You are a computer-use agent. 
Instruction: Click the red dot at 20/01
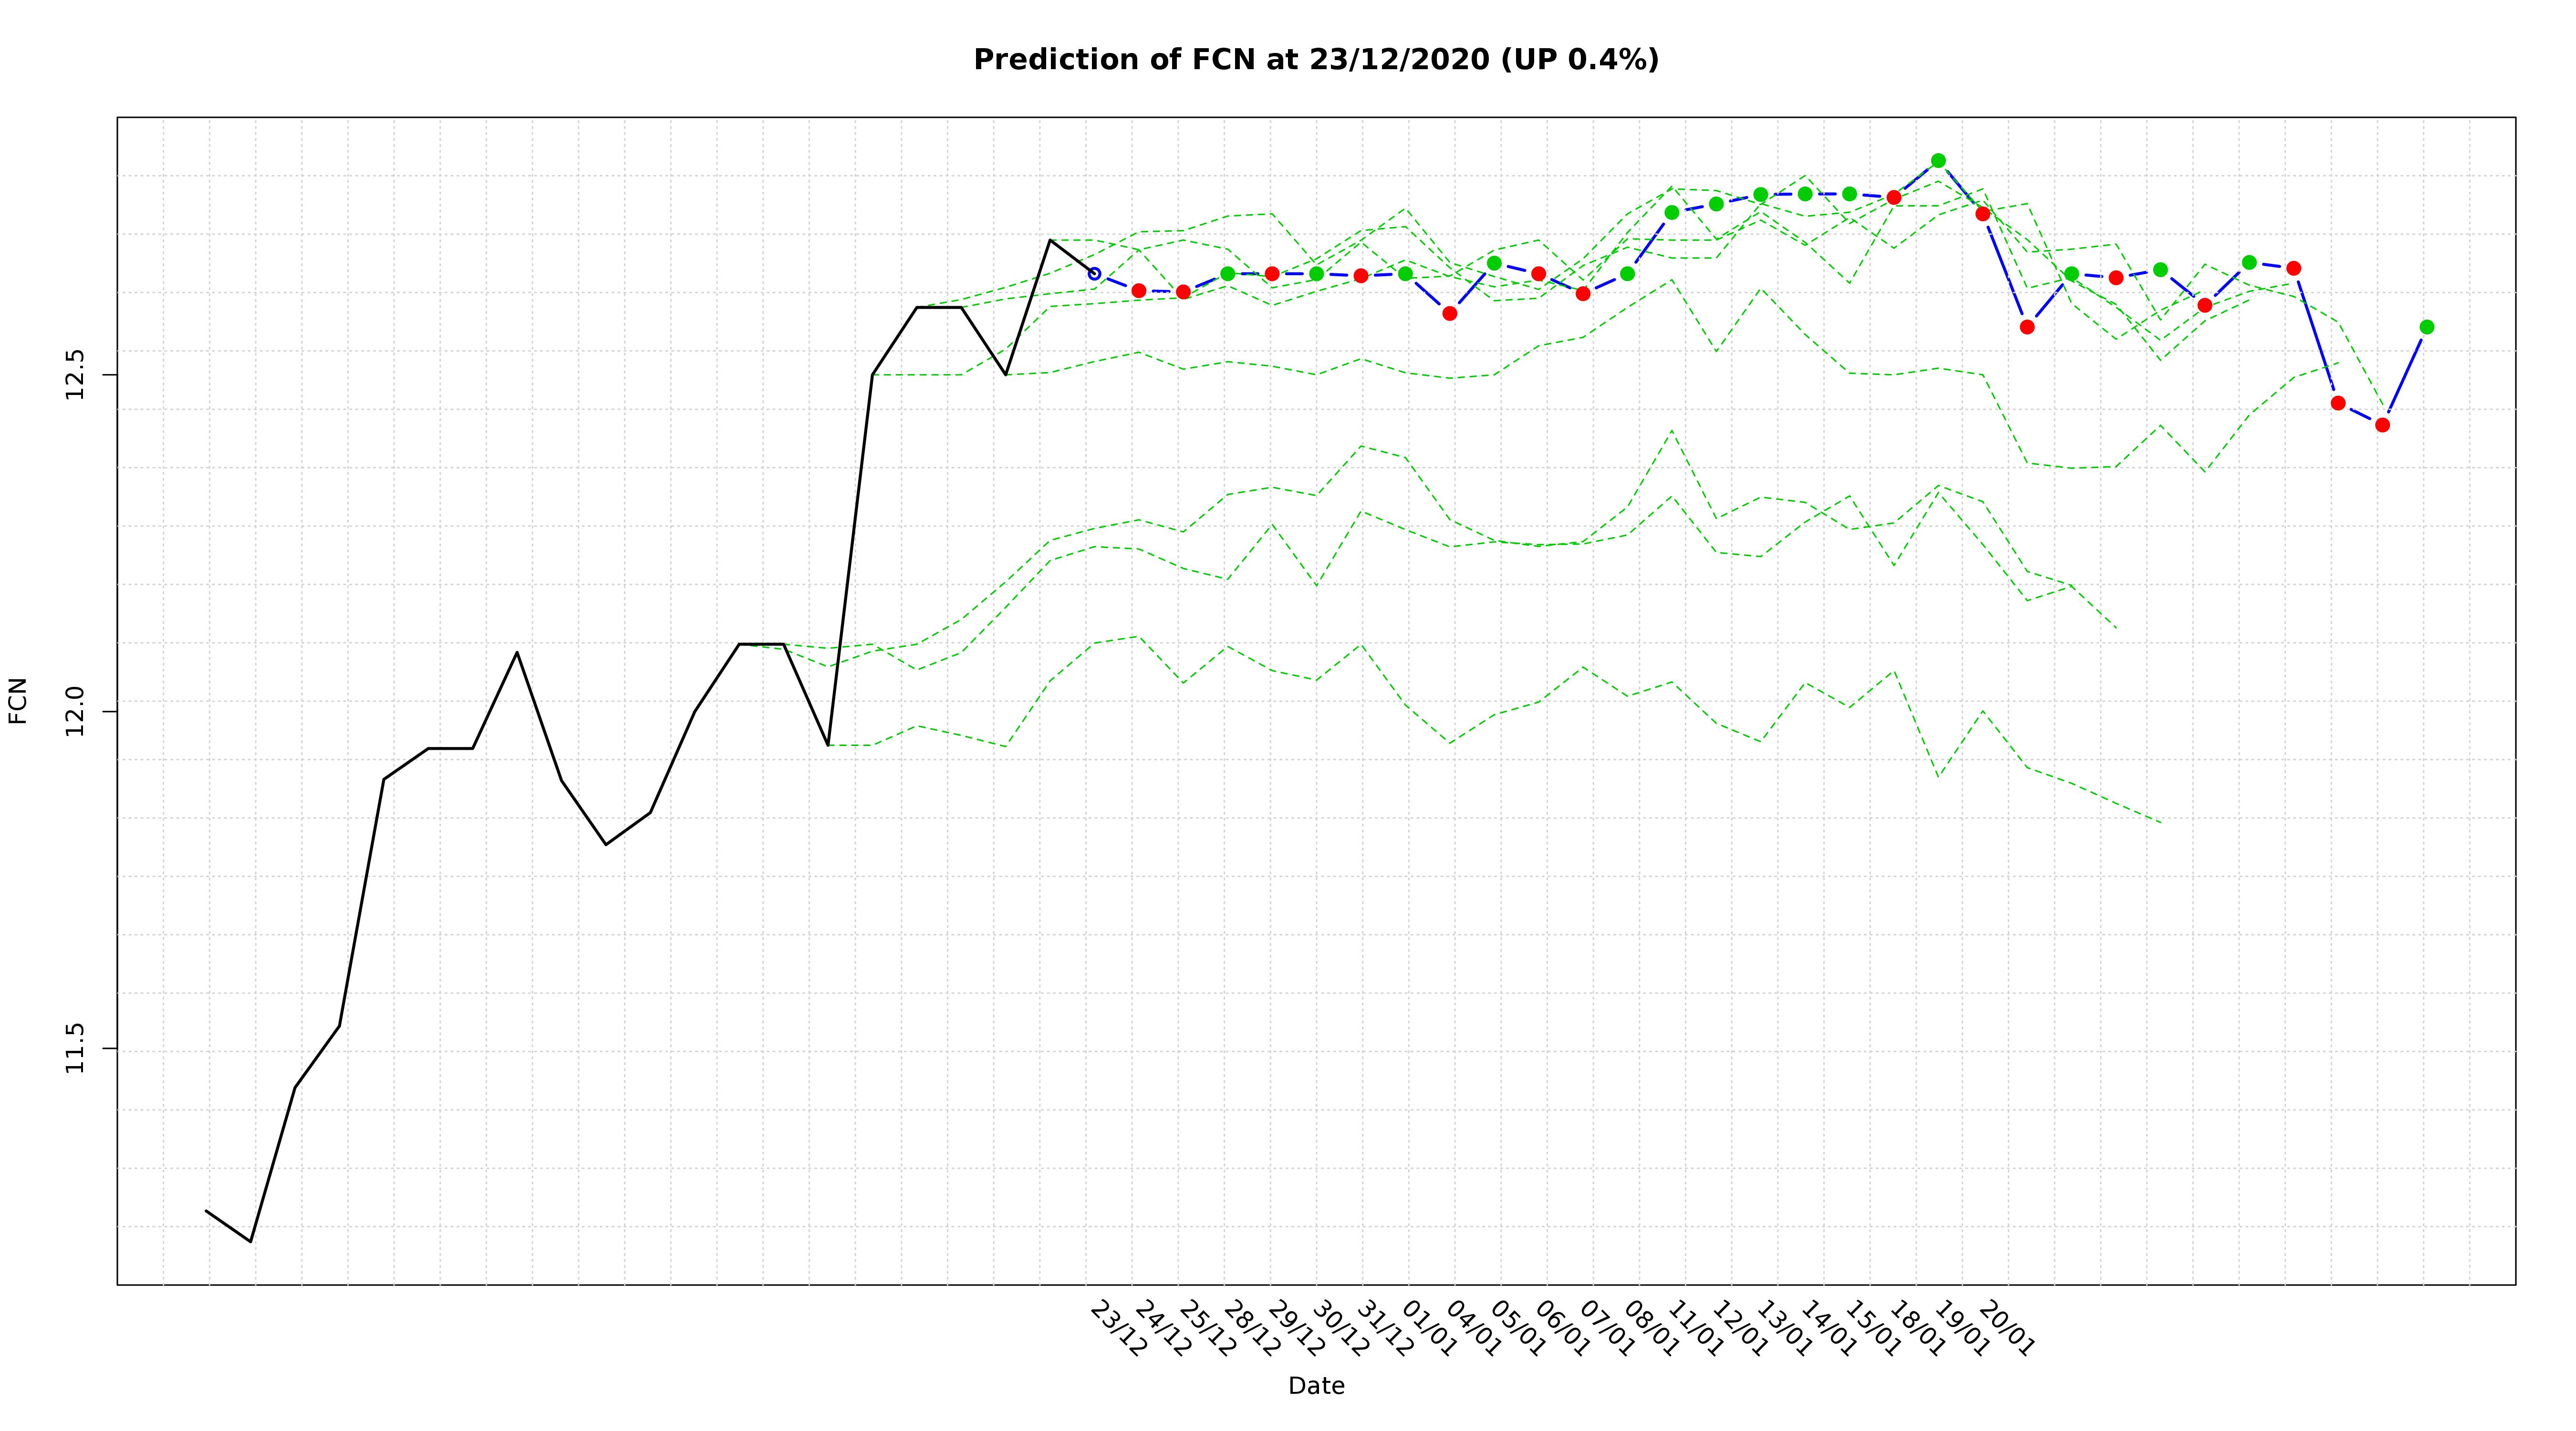tap(1983, 214)
